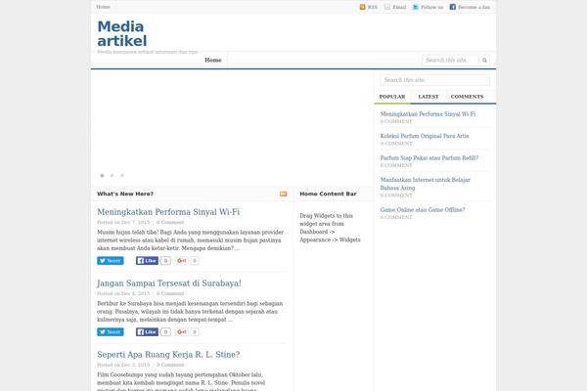587x391 pixels.
Task: Click Email text link in top bar
Action: click(x=399, y=7)
